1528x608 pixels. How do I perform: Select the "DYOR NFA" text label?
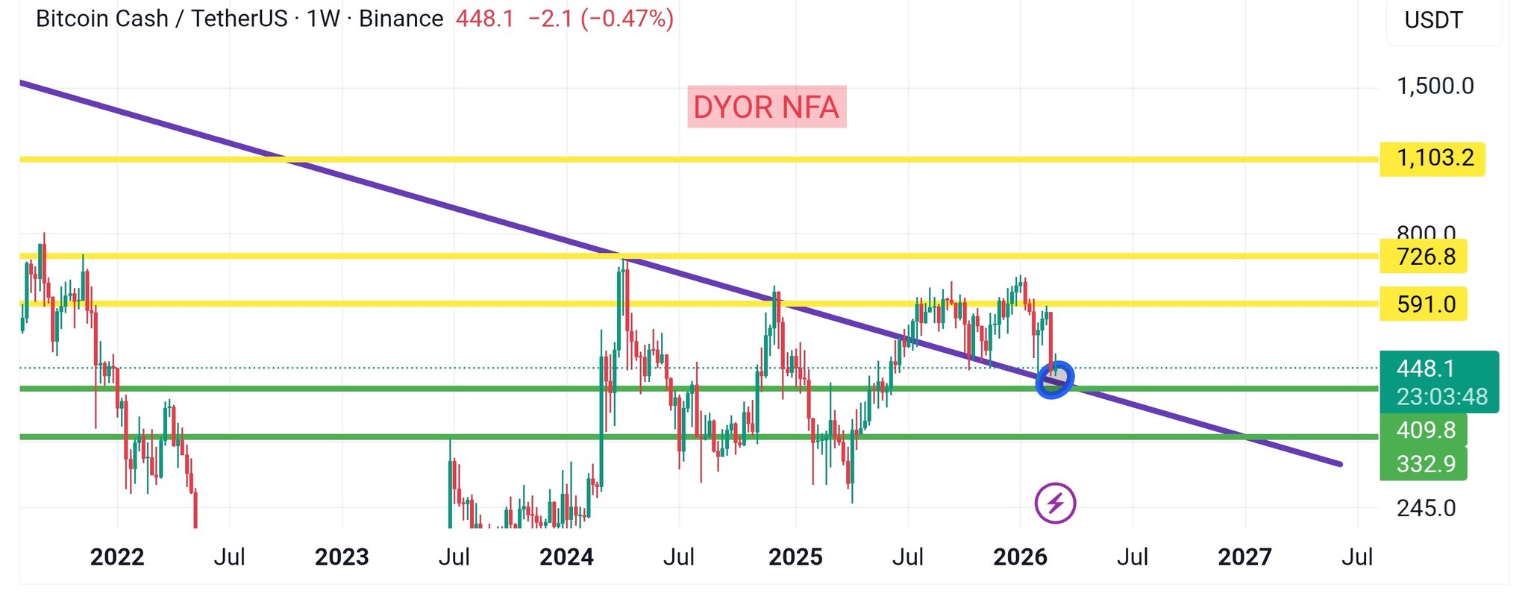(766, 107)
